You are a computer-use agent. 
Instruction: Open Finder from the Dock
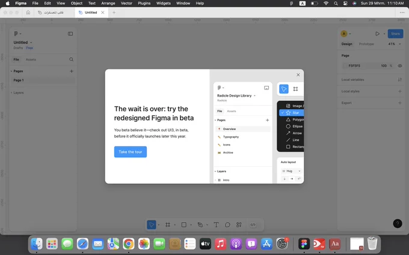coord(37,244)
